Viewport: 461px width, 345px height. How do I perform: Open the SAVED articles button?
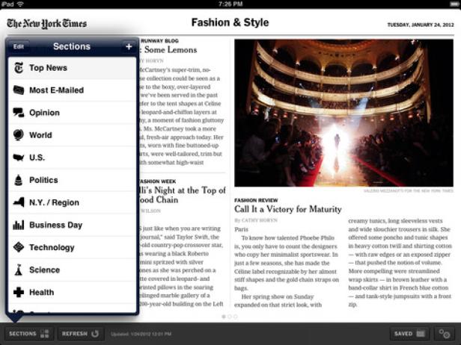(410, 334)
